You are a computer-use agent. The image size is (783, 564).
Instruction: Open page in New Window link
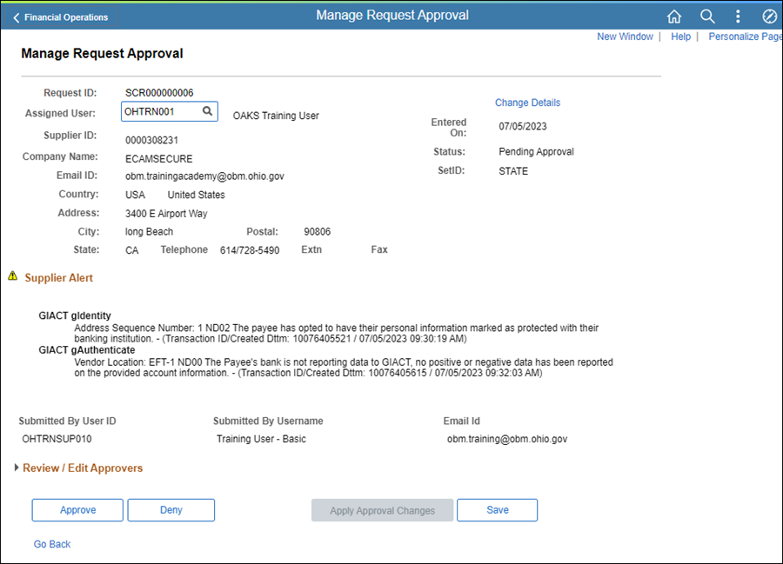pos(625,36)
